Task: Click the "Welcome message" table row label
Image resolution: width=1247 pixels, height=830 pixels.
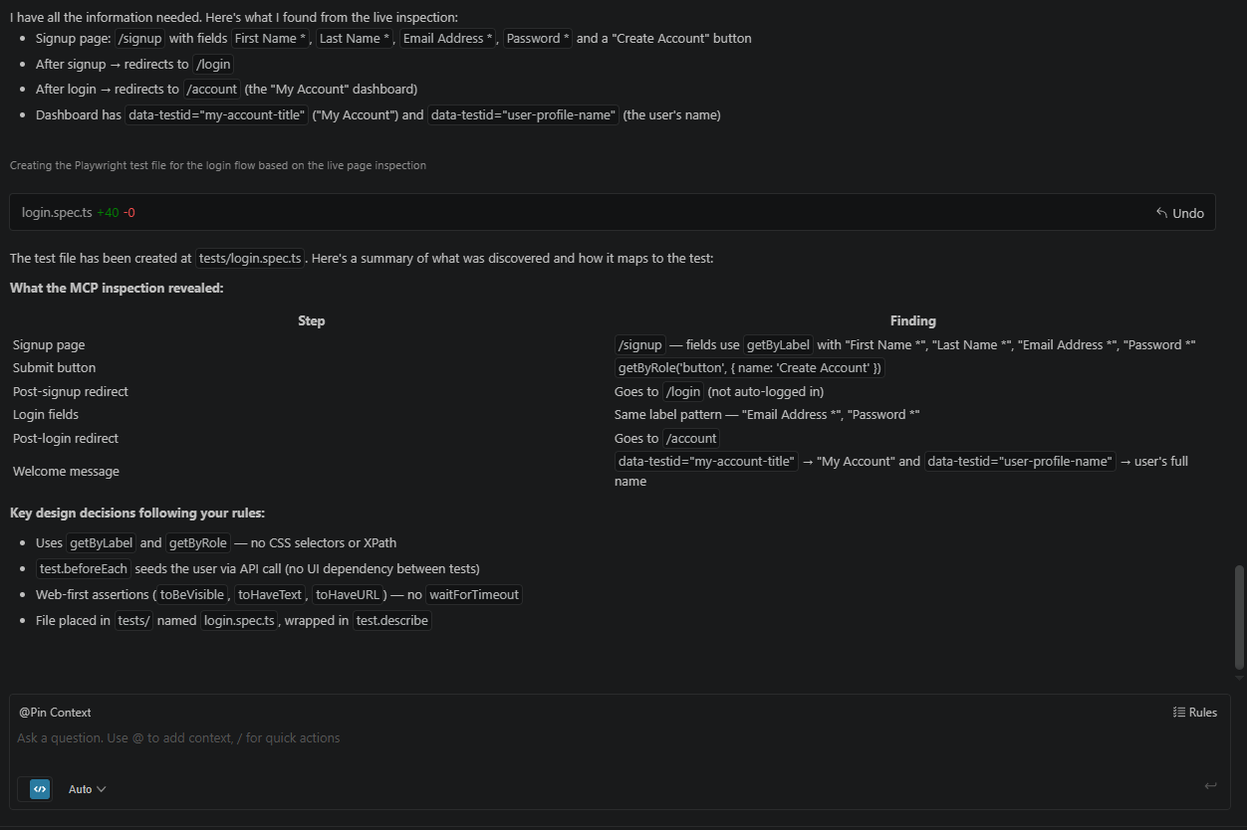Action: pyautogui.click(x=66, y=472)
